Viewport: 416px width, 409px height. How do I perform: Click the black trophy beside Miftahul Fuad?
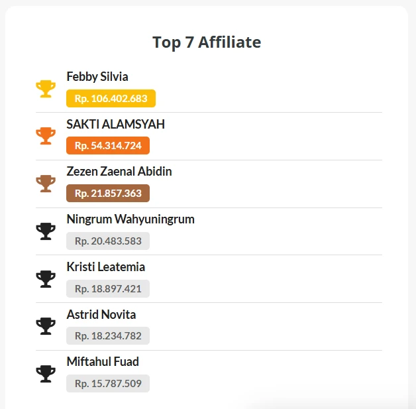pos(46,374)
